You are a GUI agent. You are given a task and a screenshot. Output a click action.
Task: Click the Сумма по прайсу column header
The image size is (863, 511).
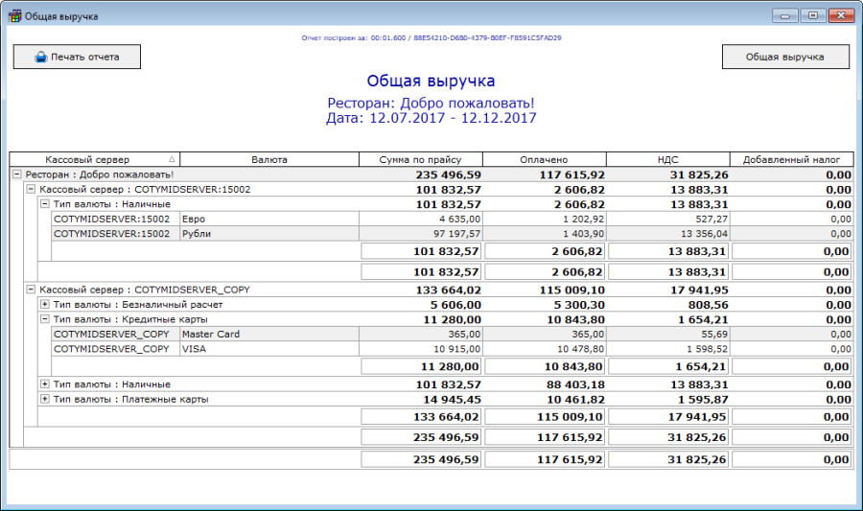(x=420, y=159)
